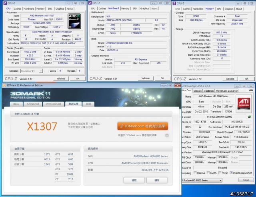Open the Processor #1 selection dropdown
This screenshot has width=256, height=197.
pos(32,71)
